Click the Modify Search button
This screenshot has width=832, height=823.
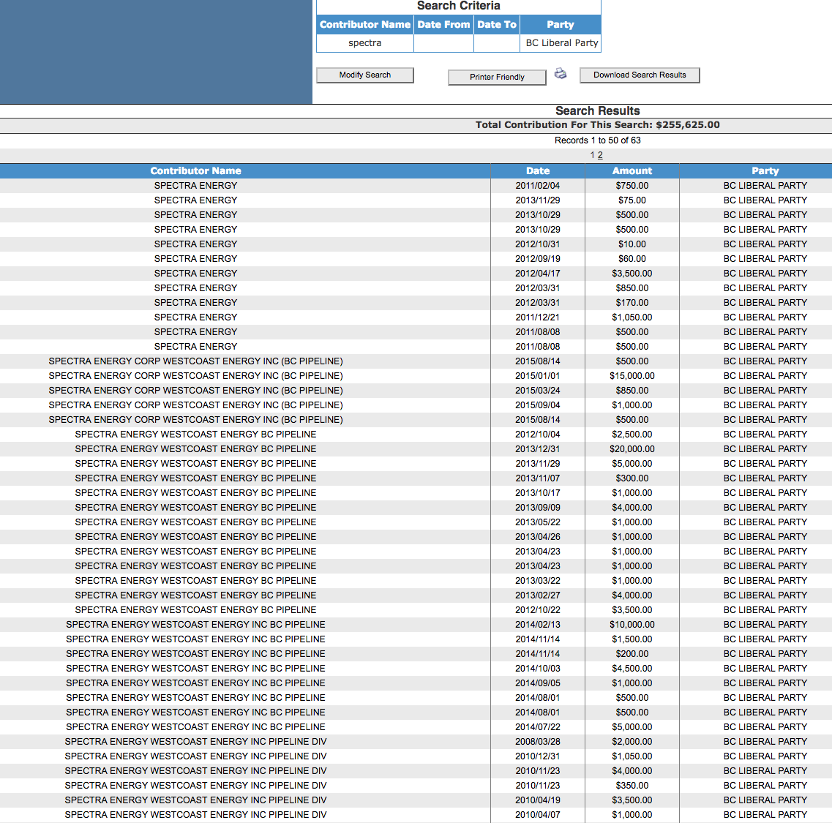365,75
